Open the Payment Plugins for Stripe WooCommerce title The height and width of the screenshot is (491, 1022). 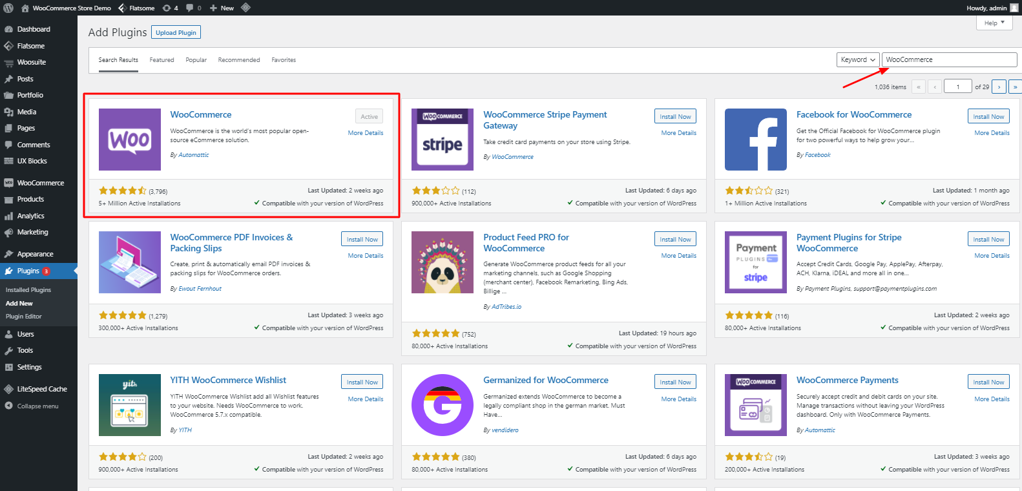[x=849, y=243]
